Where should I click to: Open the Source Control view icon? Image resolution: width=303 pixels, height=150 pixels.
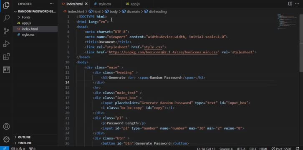tap(6, 31)
